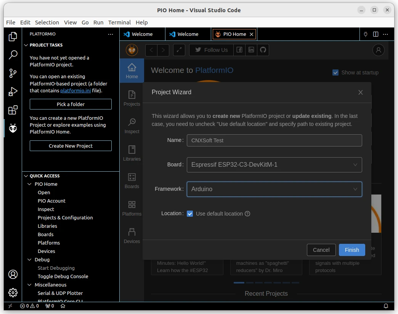The image size is (398, 314).
Task: Open the Help menu
Action: pos(142,23)
